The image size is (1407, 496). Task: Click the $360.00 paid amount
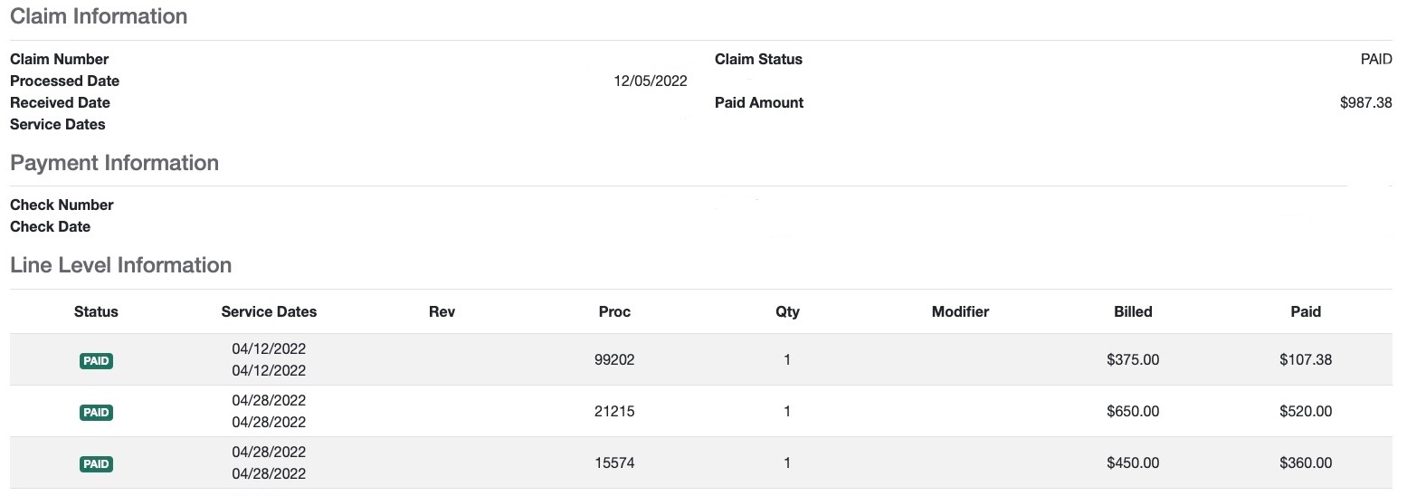(x=1306, y=463)
